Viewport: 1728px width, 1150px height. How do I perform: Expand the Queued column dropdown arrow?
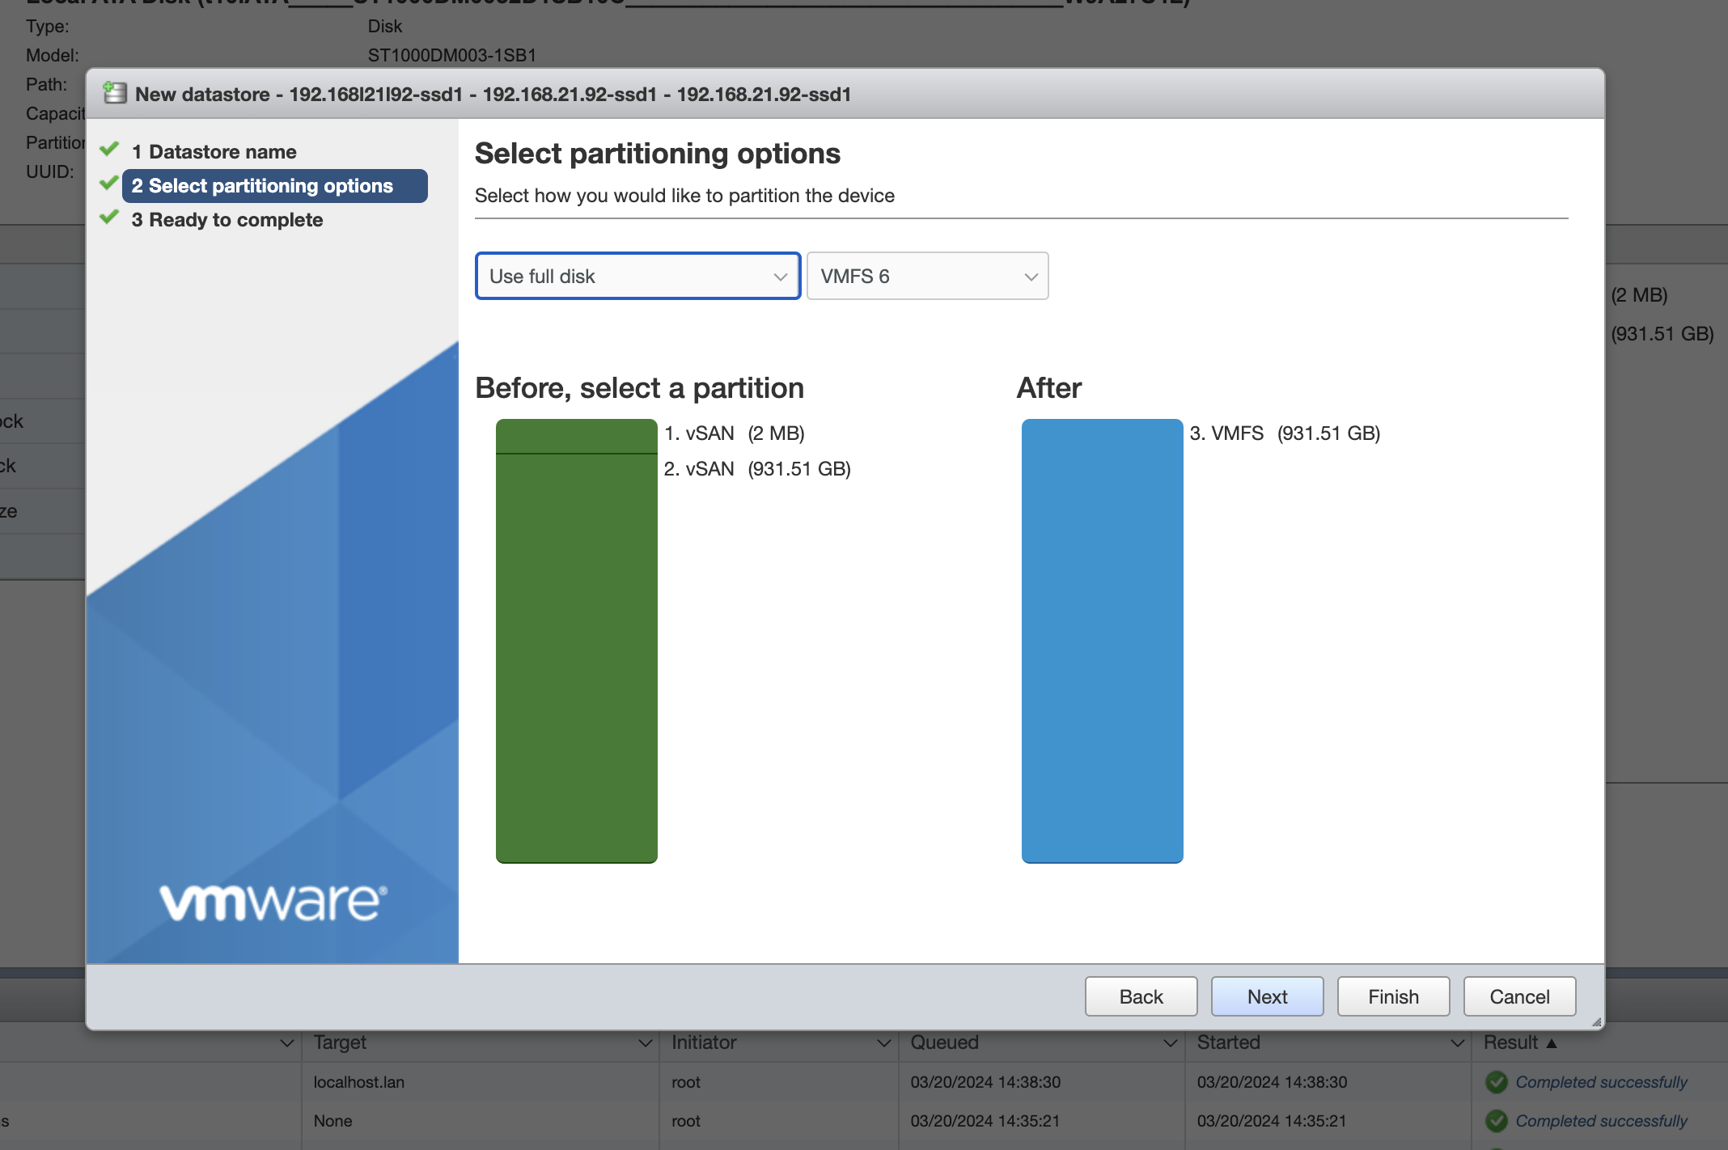(x=1170, y=1043)
